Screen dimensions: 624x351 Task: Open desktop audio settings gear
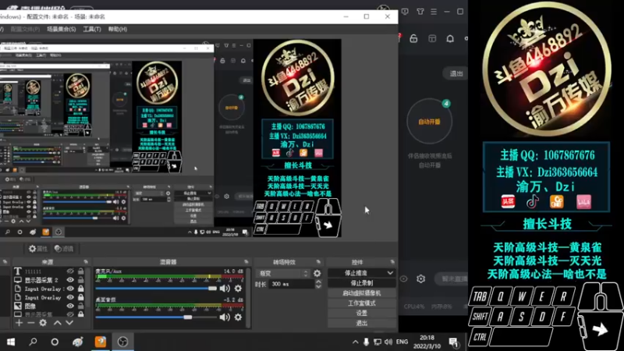click(x=238, y=317)
